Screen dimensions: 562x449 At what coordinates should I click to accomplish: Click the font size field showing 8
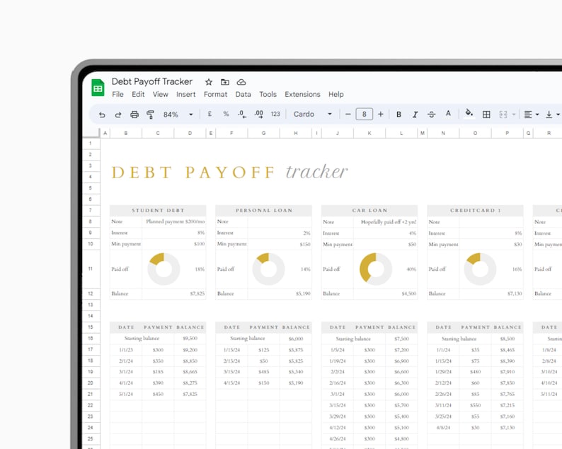click(364, 115)
